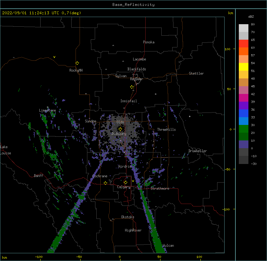The width and height of the screenshot is (267, 261).
Task: Click the RedDeer city label
Action: click(x=136, y=79)
